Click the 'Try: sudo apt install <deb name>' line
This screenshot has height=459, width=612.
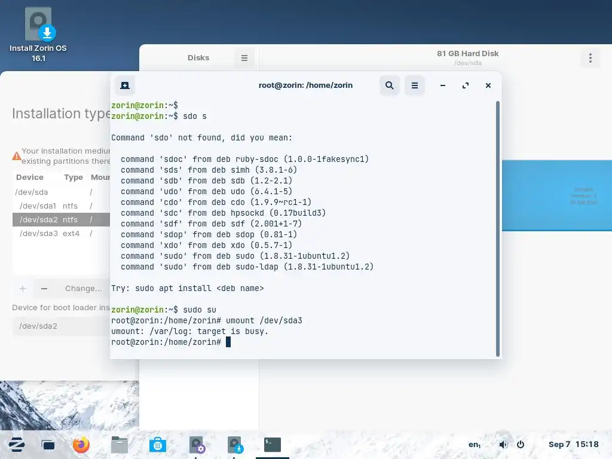click(x=187, y=289)
